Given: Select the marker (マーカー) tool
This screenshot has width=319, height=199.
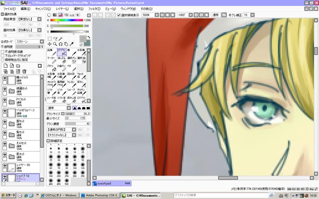Looking at the screenshot, I should [52, 60].
